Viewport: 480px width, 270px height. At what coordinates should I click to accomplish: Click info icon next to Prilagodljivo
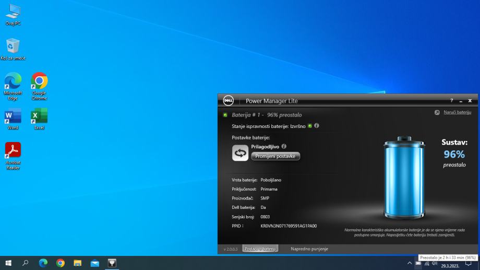(x=284, y=147)
